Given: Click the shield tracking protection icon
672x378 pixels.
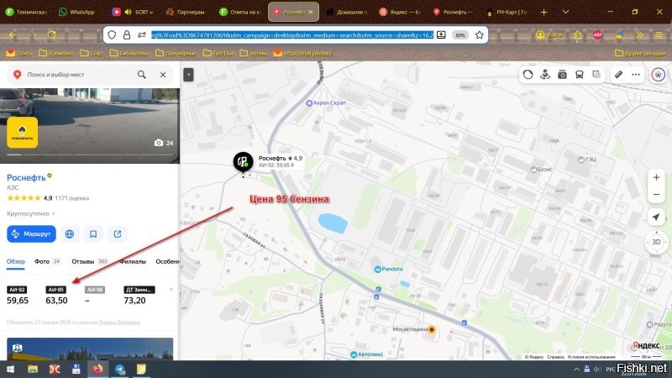Looking at the screenshot, I should 112,35.
